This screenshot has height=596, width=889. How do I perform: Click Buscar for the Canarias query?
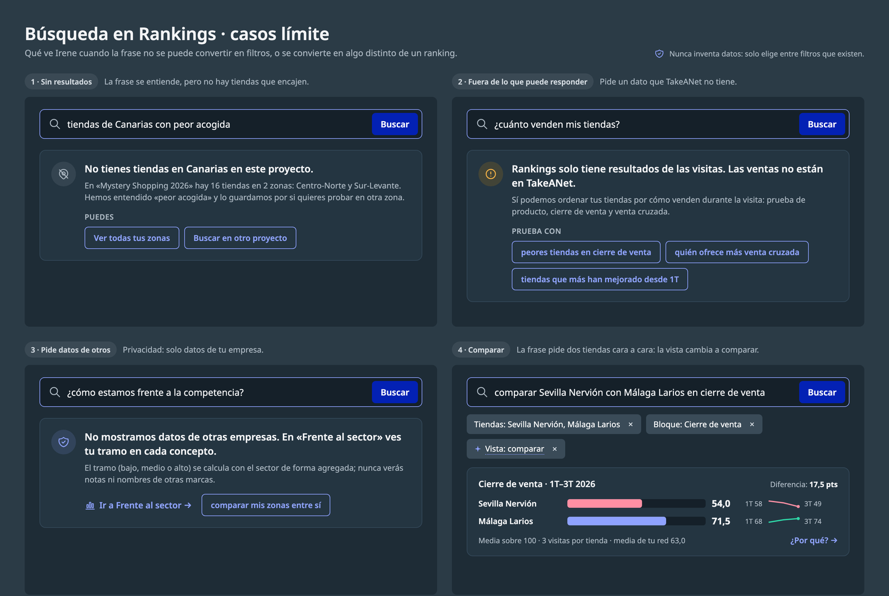(394, 124)
